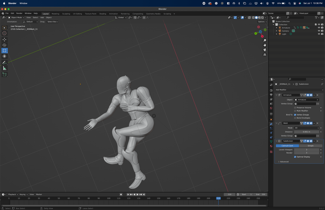
Task: Jump to the timeline end frame
Action: 144,194
